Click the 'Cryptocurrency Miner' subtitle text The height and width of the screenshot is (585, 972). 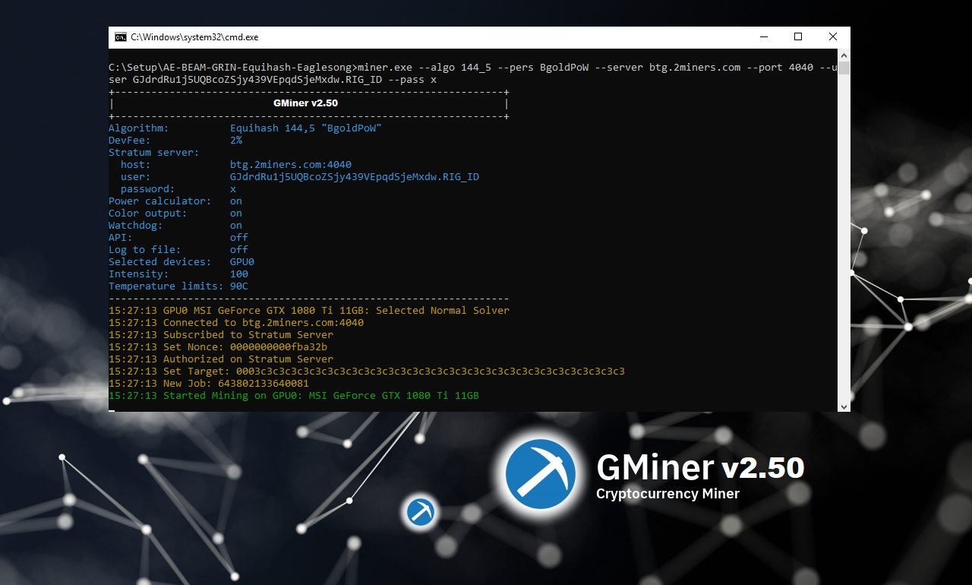point(667,494)
